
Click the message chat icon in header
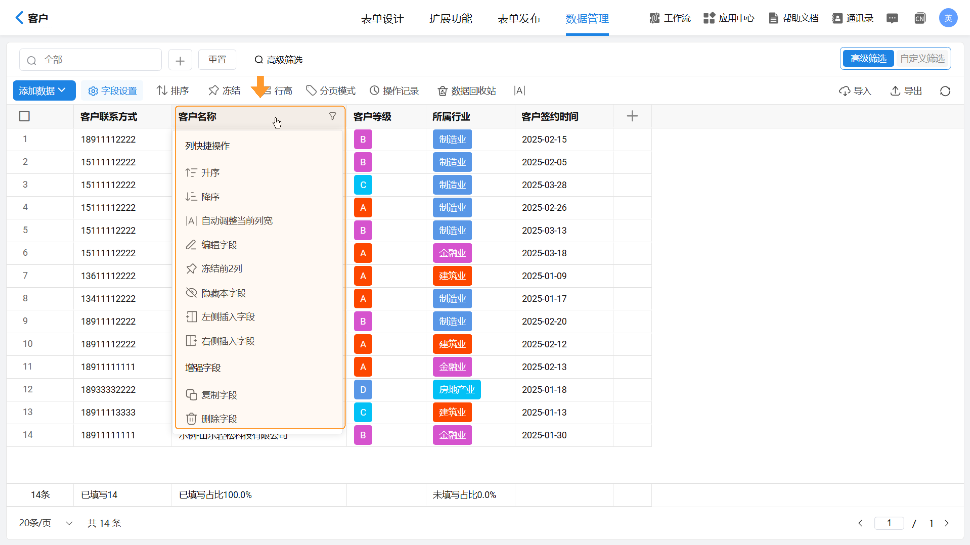pos(892,18)
